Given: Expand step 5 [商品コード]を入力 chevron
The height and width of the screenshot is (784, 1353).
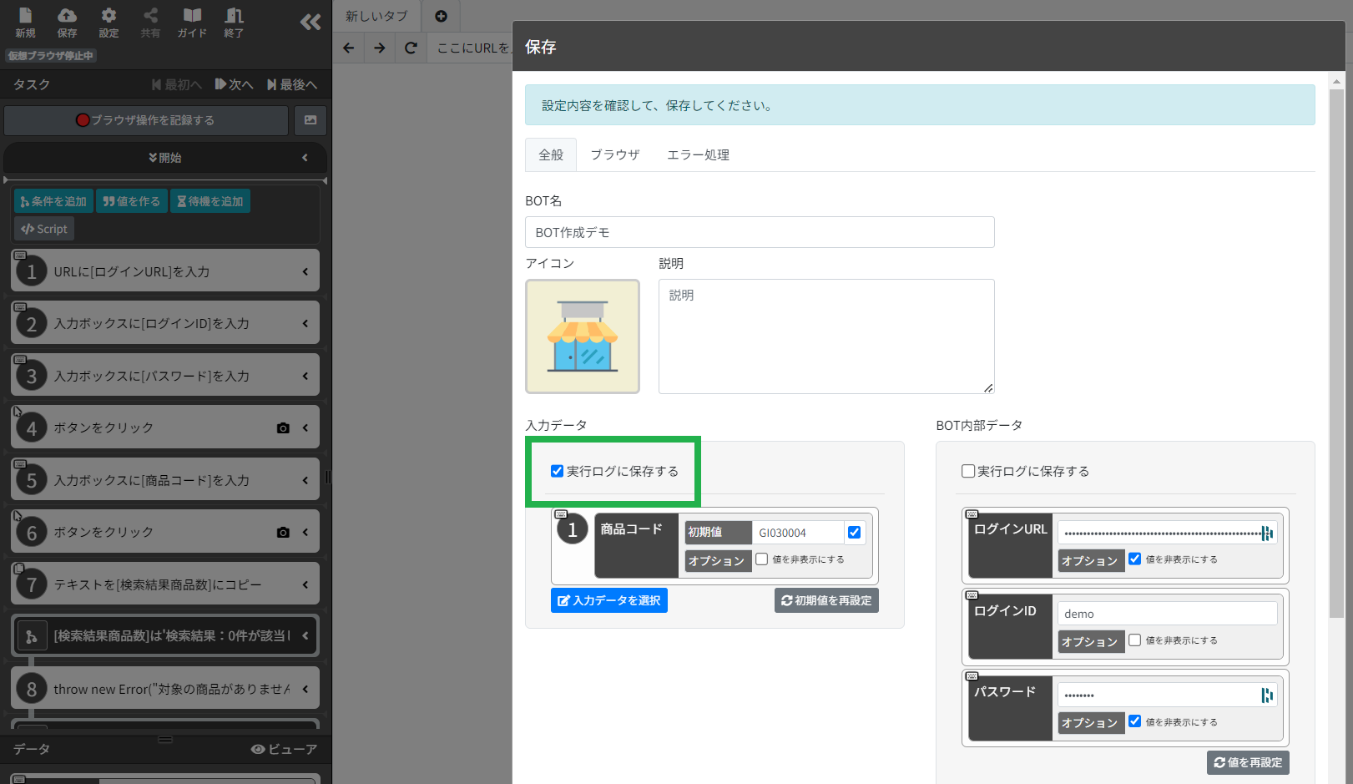Looking at the screenshot, I should pyautogui.click(x=305, y=480).
